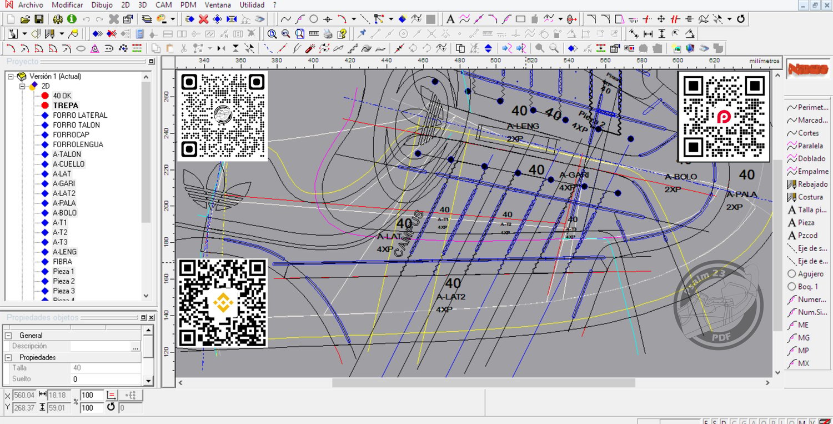The image size is (833, 424).
Task: Pin the Proyecto panel using its header button
Action: 152,62
